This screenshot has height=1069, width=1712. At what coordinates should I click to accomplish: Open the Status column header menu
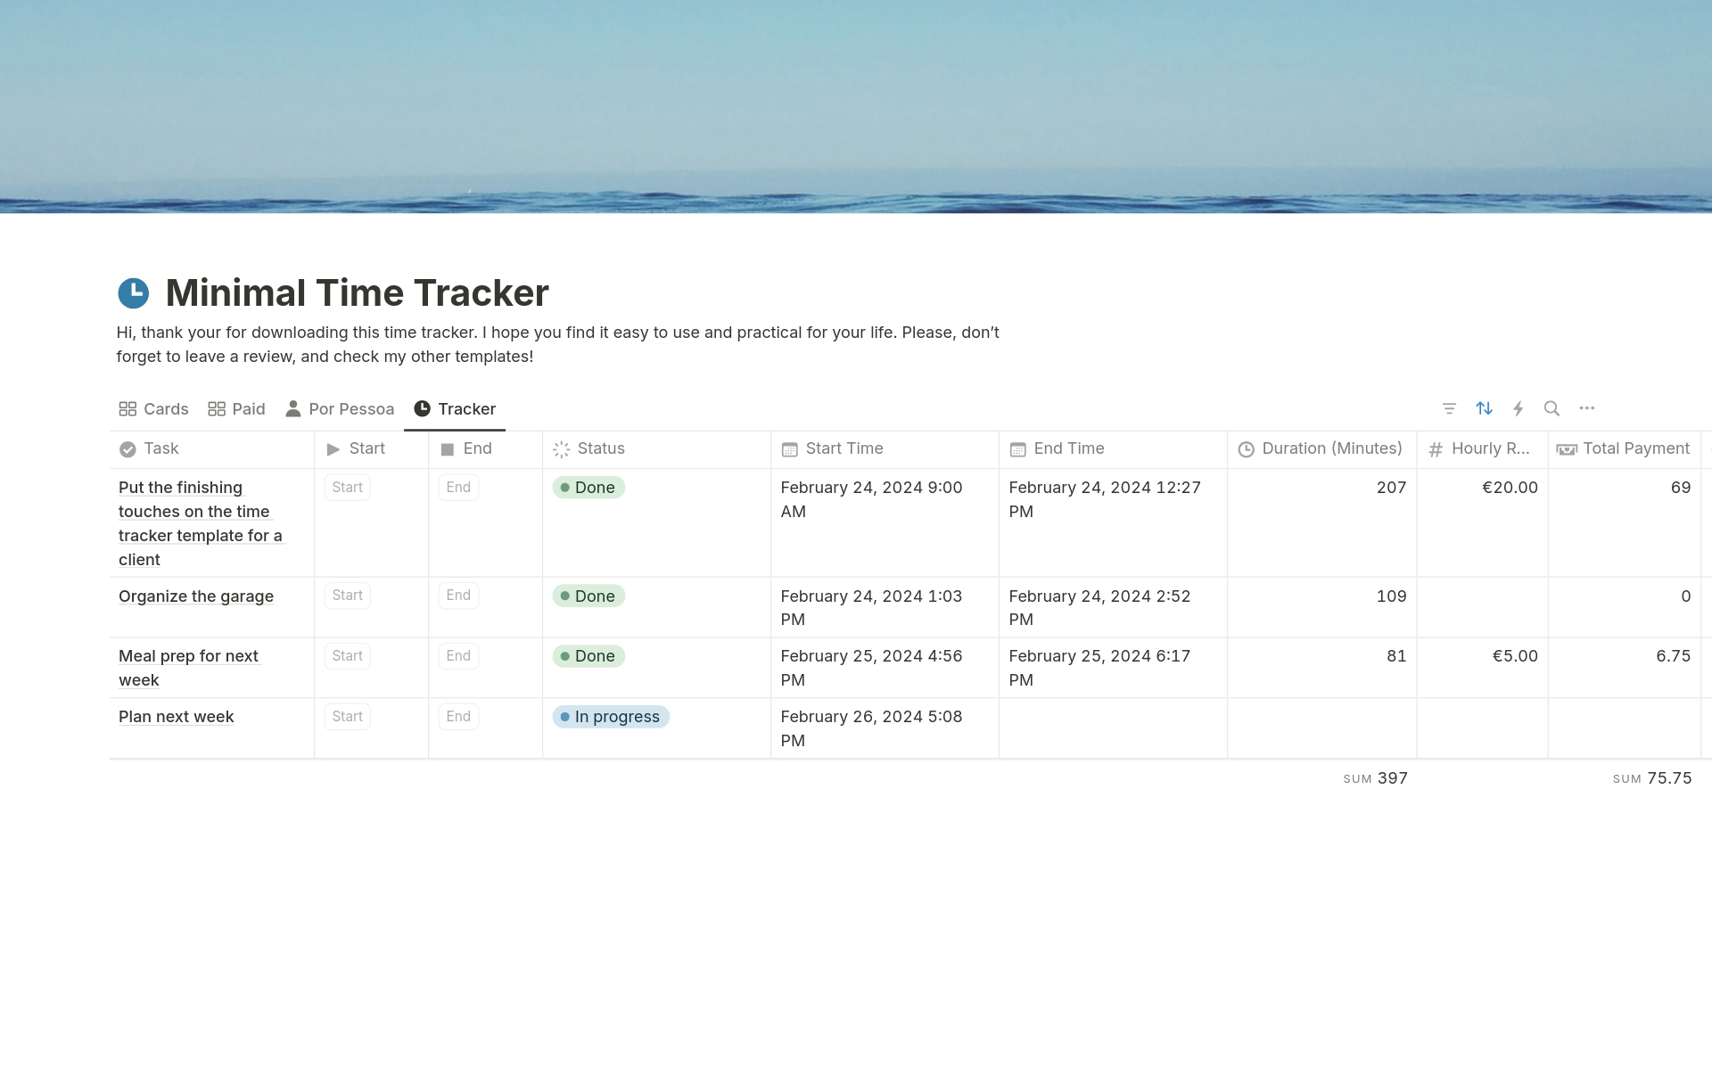(600, 448)
